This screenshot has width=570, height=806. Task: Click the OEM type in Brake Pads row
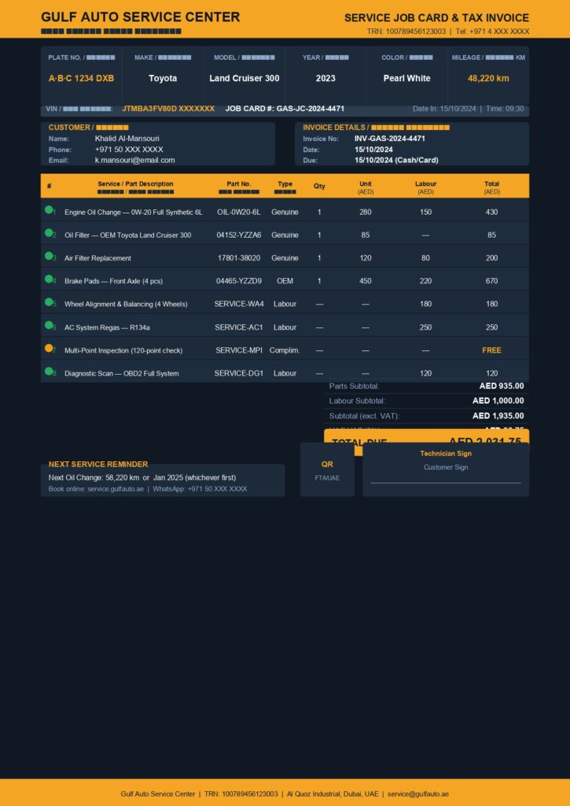point(285,281)
